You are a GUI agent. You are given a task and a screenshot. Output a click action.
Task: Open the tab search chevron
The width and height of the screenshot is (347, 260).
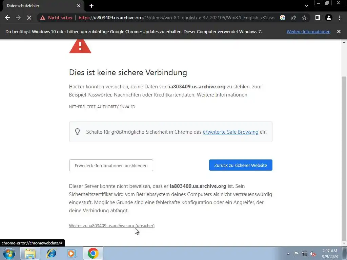coord(306,6)
